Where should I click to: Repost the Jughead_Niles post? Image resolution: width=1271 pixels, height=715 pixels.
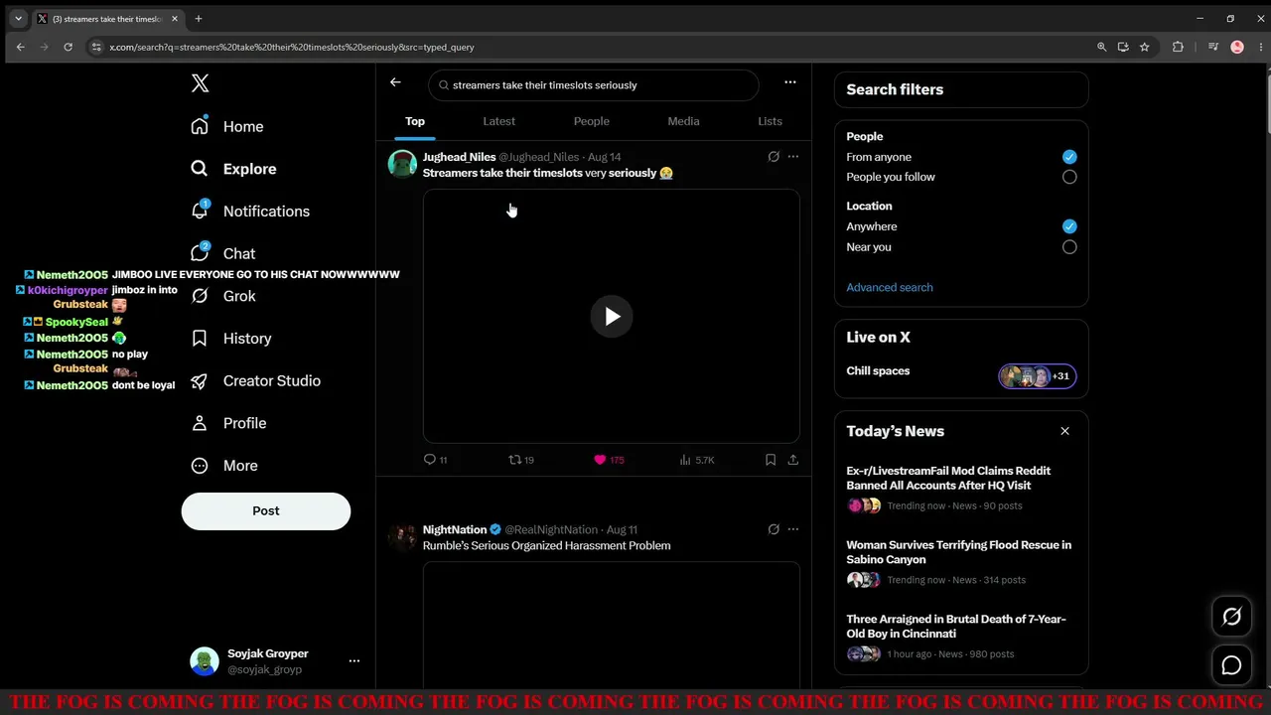(x=521, y=460)
